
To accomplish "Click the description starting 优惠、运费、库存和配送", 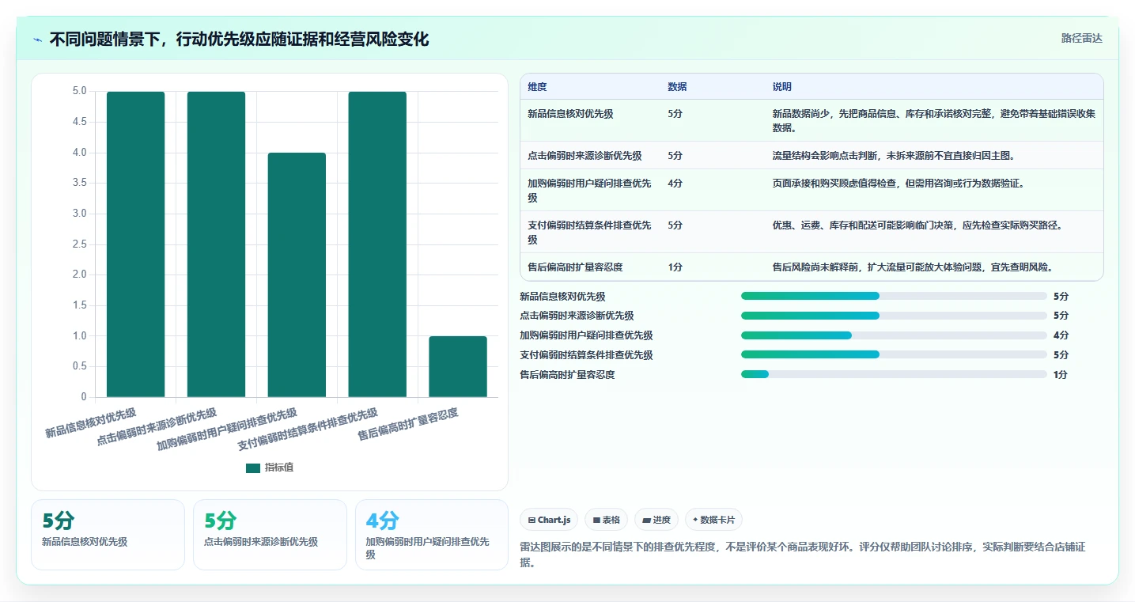I will pyautogui.click(x=917, y=225).
